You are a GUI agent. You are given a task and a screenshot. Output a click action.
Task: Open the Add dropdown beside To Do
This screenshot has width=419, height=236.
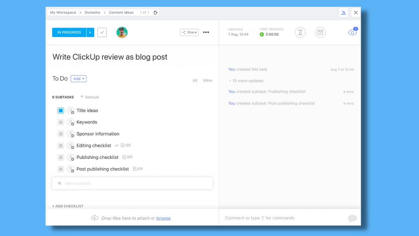coord(79,79)
